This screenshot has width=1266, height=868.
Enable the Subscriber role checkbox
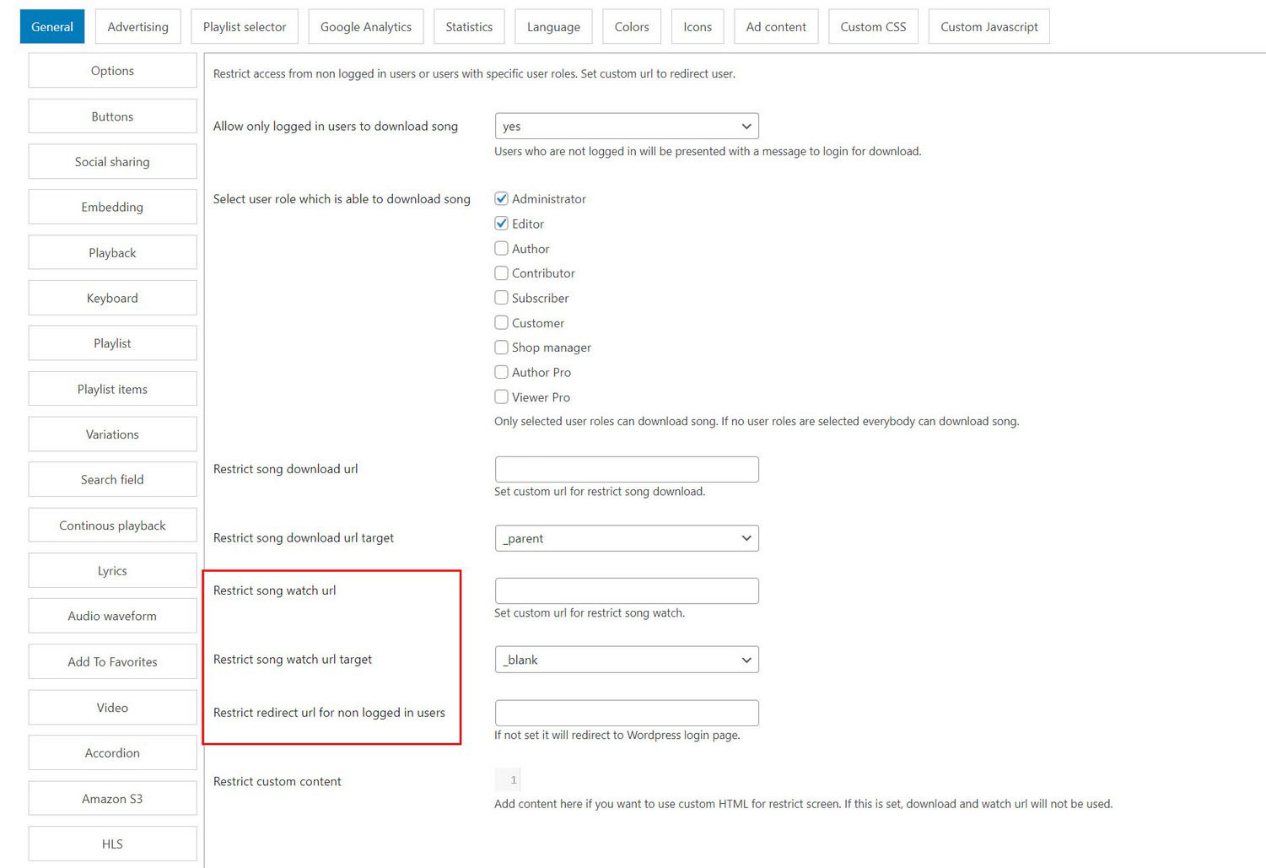click(x=501, y=298)
